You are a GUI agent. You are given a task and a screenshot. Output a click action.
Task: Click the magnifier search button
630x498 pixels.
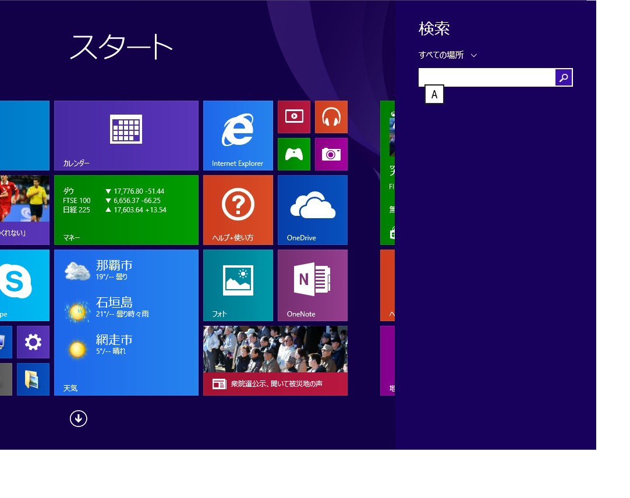tap(564, 77)
